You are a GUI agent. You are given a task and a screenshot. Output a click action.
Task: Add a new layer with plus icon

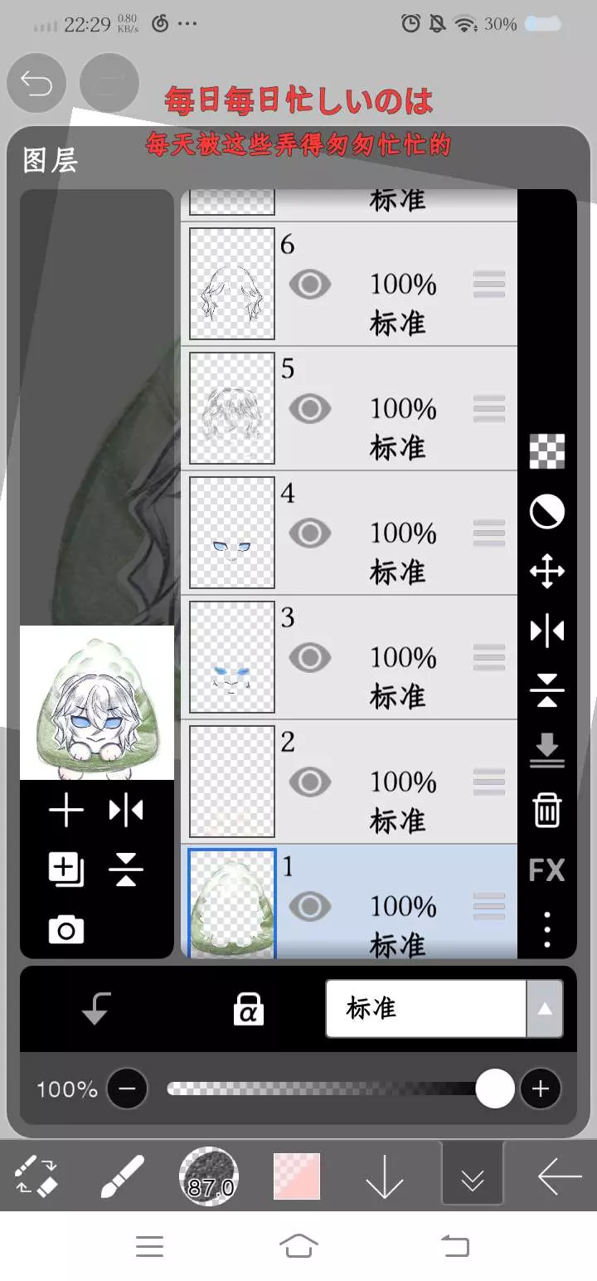coord(66,811)
